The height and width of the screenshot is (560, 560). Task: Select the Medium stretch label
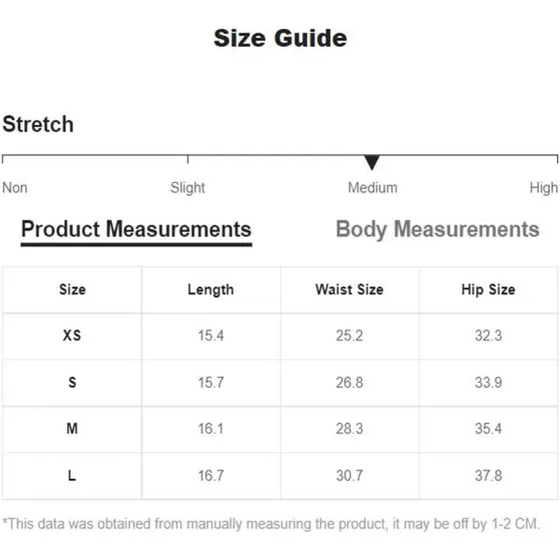[x=372, y=188]
